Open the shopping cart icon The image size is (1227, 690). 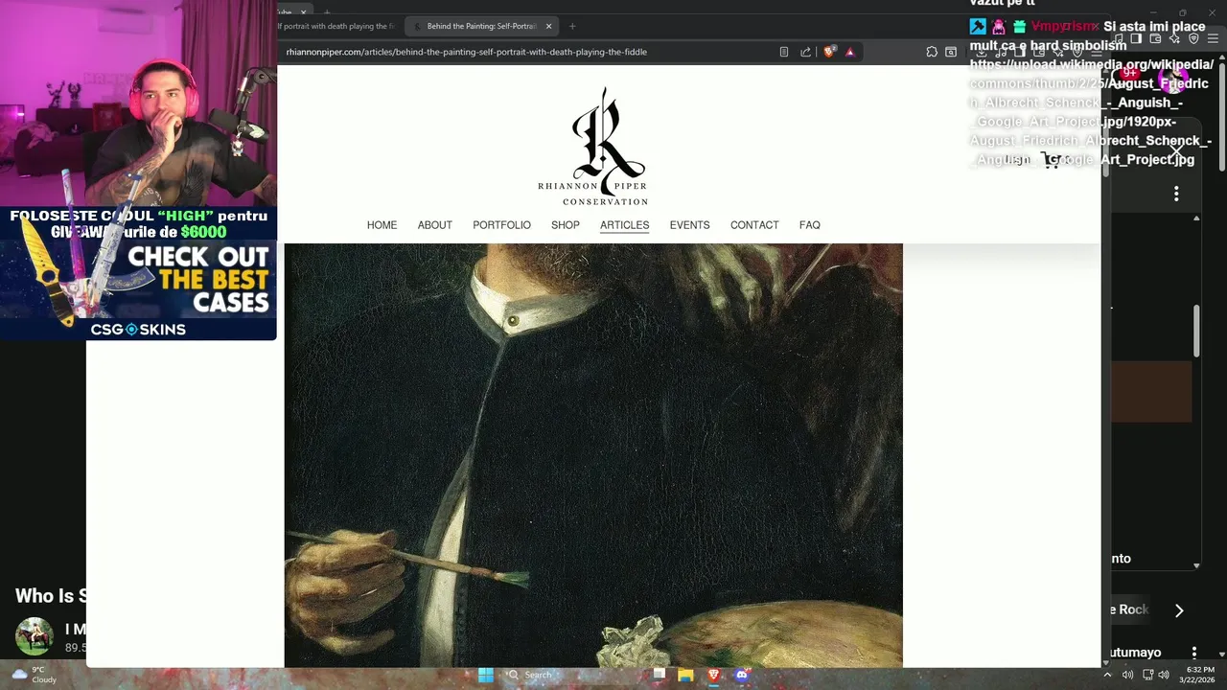1052,161
